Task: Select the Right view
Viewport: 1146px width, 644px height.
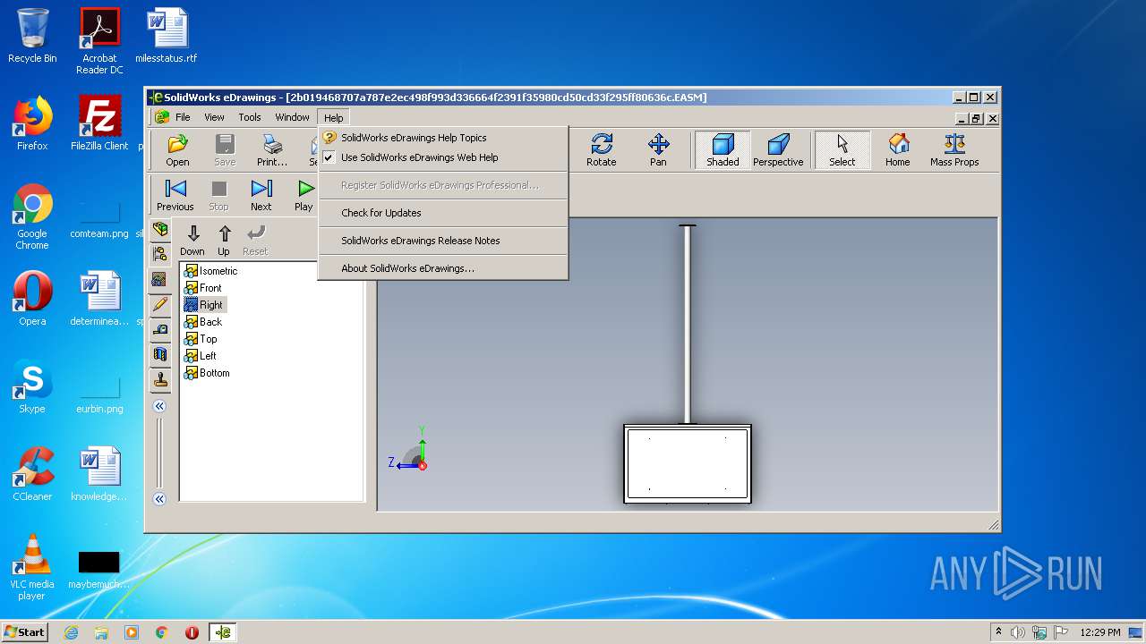Action: (x=203, y=305)
